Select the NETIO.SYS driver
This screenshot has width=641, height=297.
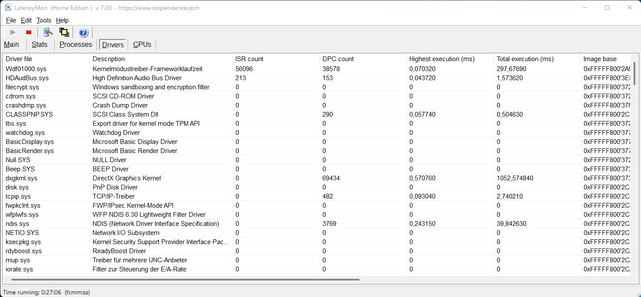tap(317, 233)
